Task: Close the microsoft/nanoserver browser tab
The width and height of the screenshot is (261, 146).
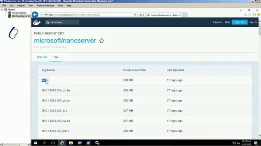Action: tap(180, 15)
